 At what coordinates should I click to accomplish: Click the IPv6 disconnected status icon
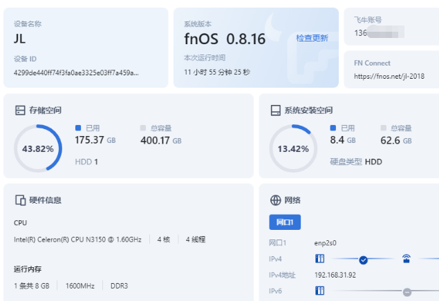407,292
